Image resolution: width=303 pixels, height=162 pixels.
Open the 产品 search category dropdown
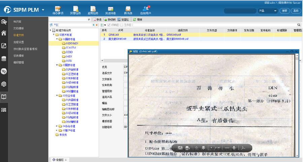(268, 11)
